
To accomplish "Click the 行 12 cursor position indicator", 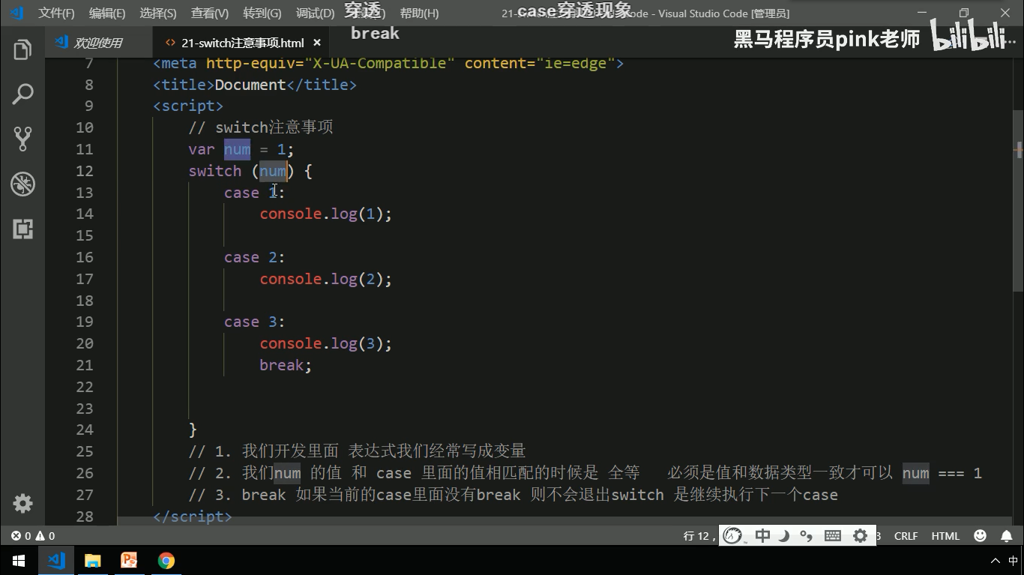I will pos(697,536).
